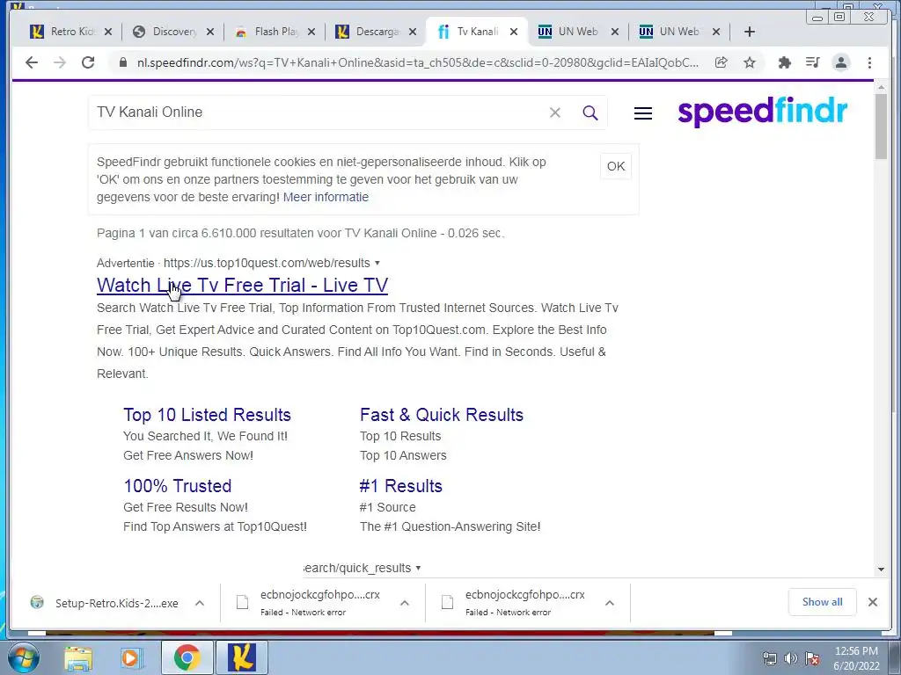Open the Windows Start button
901x675 pixels.
[24, 657]
